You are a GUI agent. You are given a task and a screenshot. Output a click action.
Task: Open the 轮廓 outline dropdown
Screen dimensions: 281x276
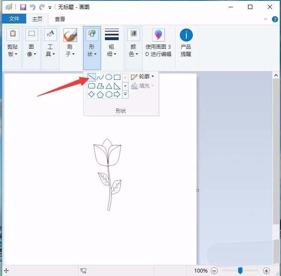(x=143, y=76)
